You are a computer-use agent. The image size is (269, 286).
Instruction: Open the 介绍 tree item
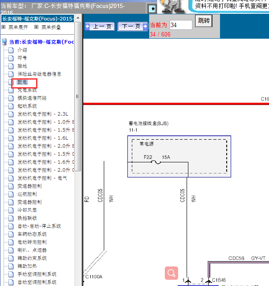coord(22,50)
